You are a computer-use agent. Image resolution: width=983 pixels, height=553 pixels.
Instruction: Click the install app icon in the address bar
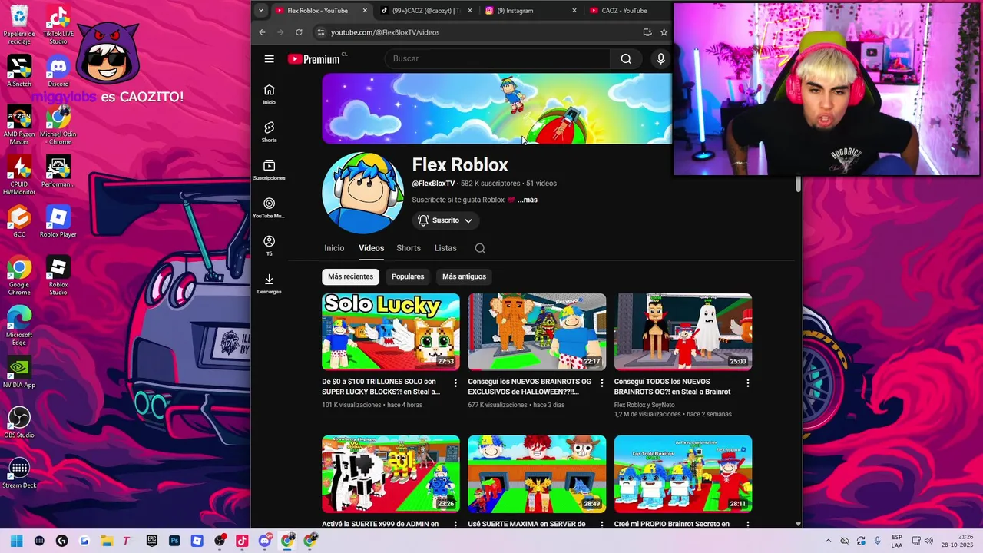click(x=647, y=32)
